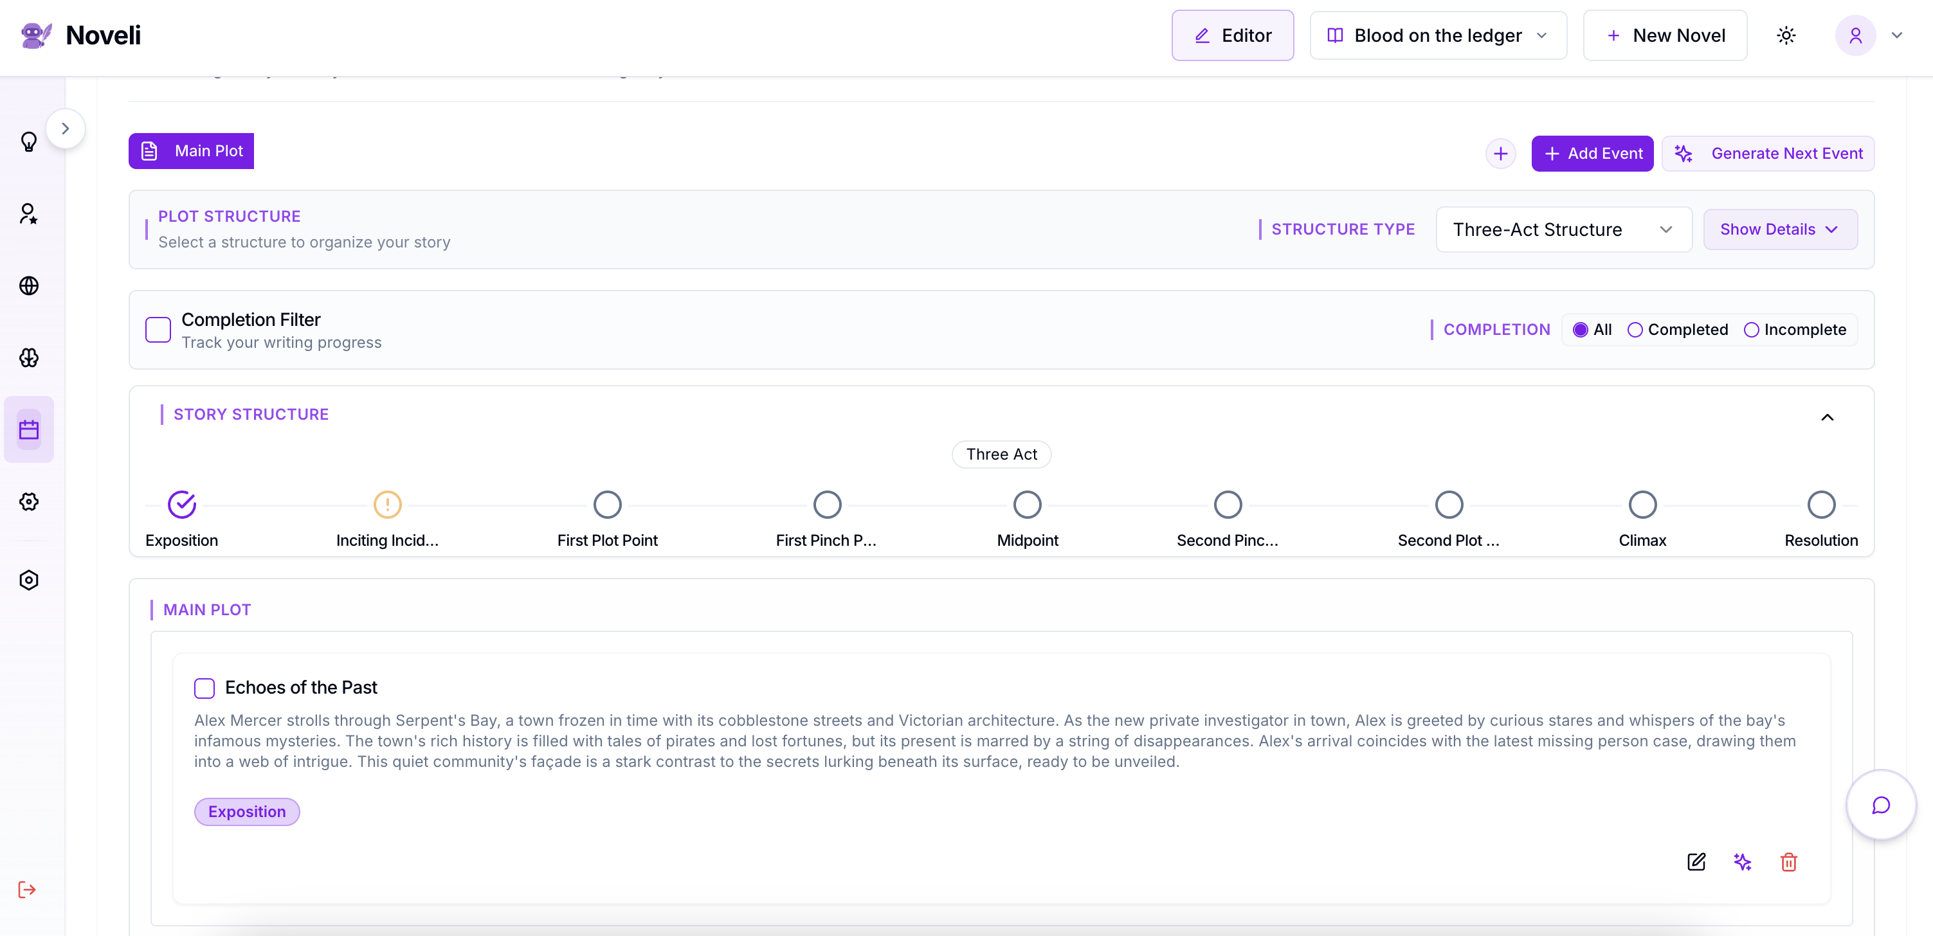Click Generate Next Event

(1768, 154)
